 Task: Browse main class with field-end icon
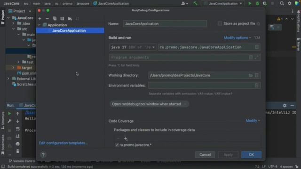pyautogui.click(x=257, y=47)
